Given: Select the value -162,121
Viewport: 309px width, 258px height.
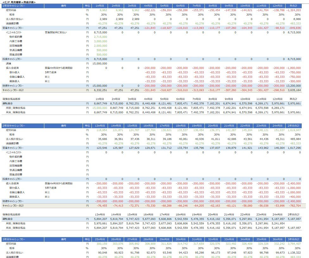Looking at the screenshot, I should 149,10.
